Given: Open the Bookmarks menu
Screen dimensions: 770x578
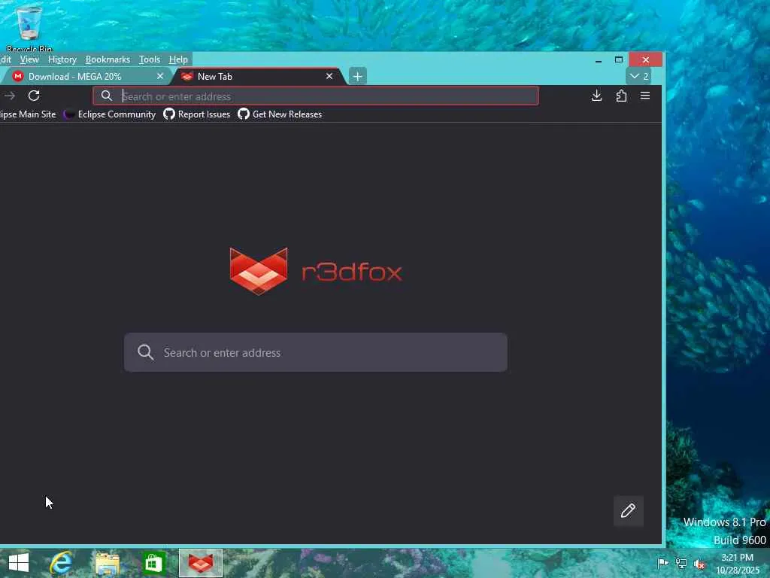Looking at the screenshot, I should [x=108, y=59].
